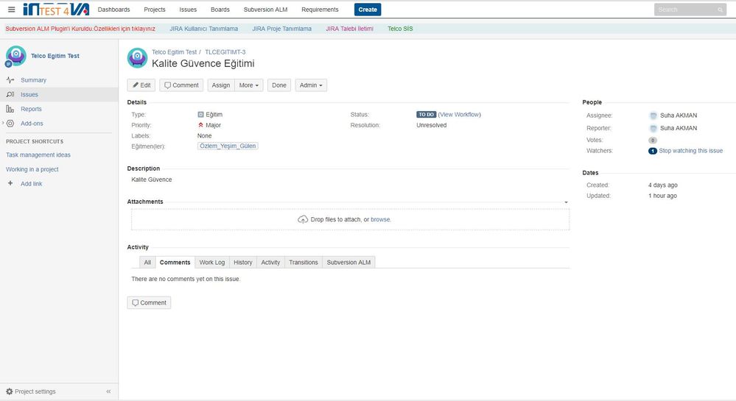Switch to the Transitions tab
Screen dimensions: 736x401
pos(304,262)
